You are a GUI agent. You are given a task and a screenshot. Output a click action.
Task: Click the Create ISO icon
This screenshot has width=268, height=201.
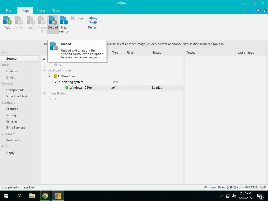pos(42,20)
